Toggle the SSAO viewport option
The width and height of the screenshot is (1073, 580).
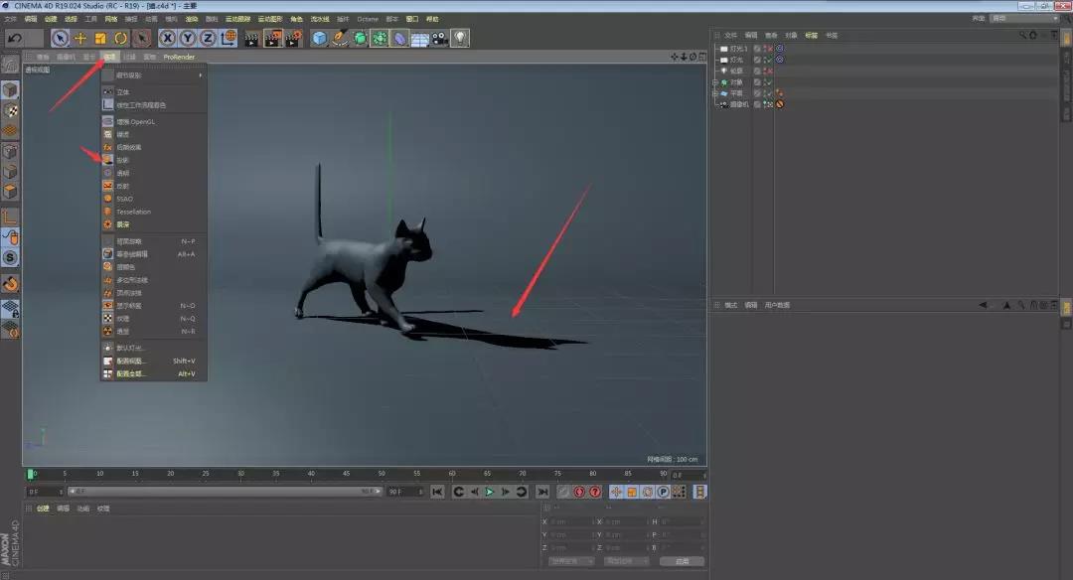(x=124, y=199)
